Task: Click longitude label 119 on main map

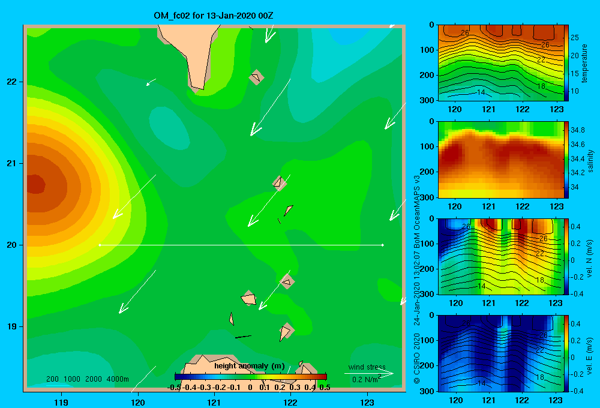Action: [x=61, y=402]
